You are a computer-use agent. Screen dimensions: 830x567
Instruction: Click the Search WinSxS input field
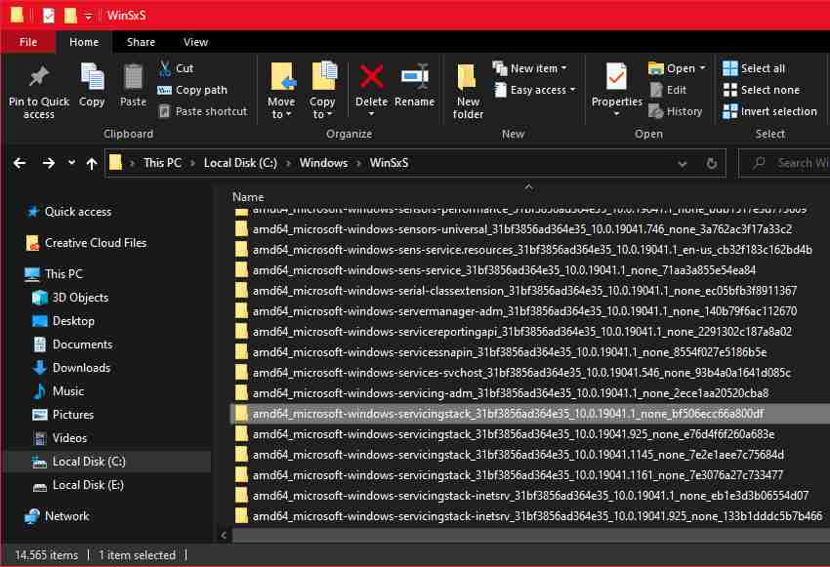(784, 163)
